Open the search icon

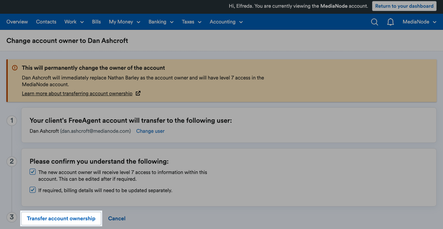coord(374,22)
